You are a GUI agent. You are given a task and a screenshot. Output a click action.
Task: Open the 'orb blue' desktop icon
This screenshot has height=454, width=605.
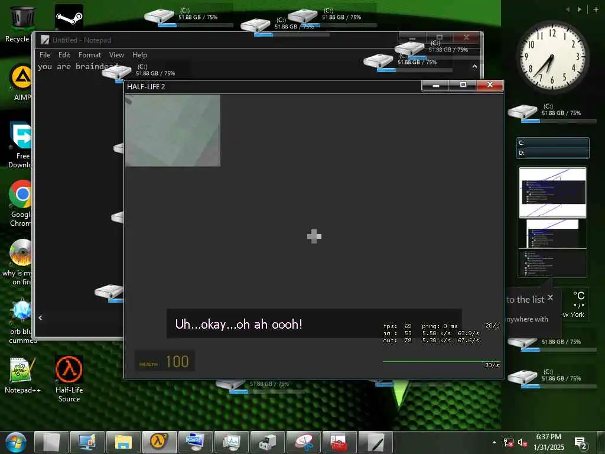point(21,320)
